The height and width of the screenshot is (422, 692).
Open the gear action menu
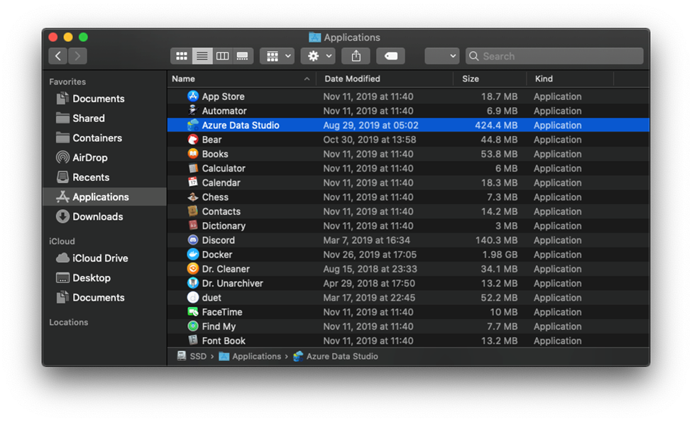tap(318, 56)
